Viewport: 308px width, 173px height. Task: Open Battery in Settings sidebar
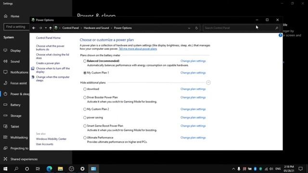[x=15, y=105]
